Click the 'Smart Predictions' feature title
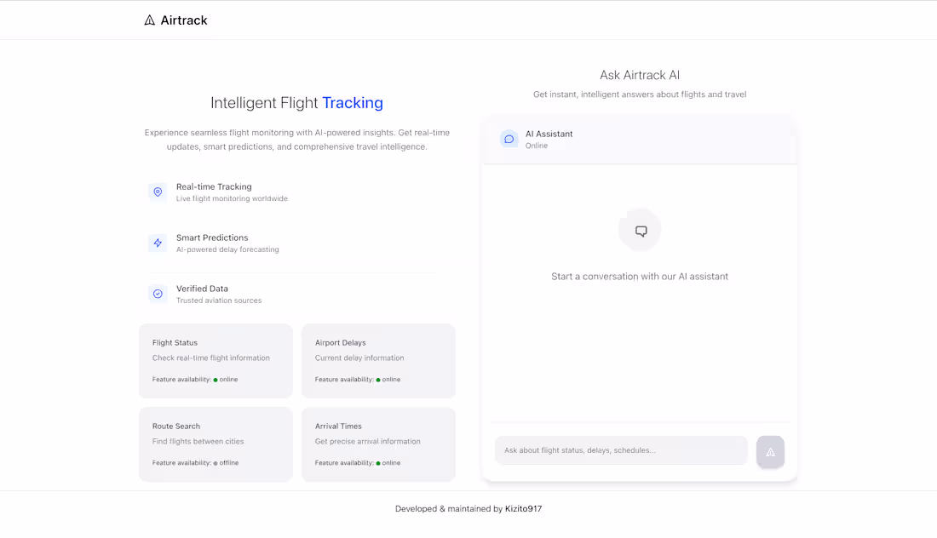Screen dimensions: 937x538 212,238
